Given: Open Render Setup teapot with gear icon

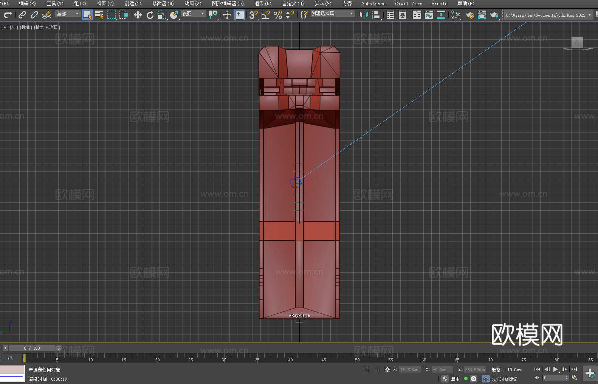Looking at the screenshot, I should pos(469,15).
